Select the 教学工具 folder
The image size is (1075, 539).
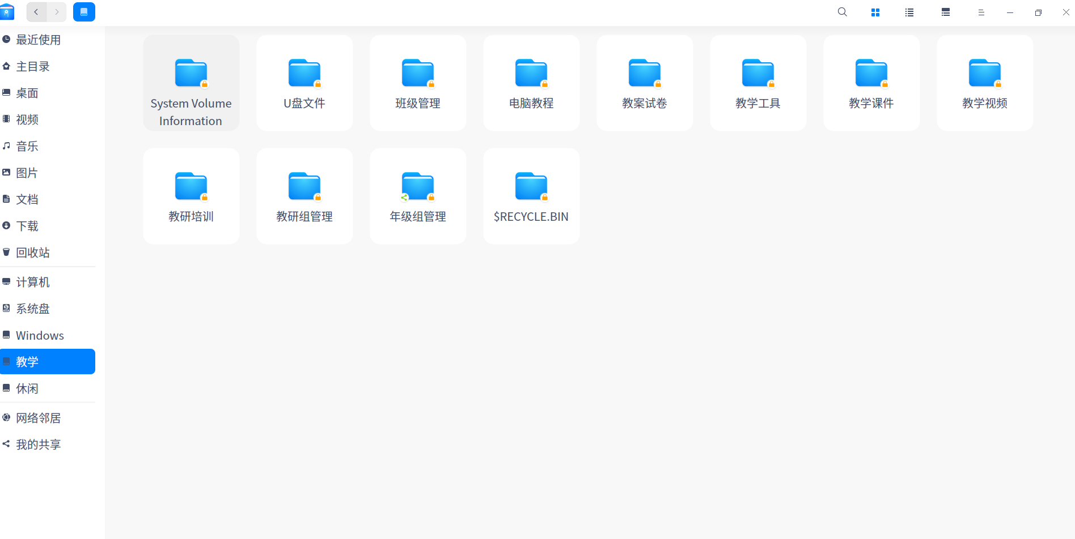758,83
